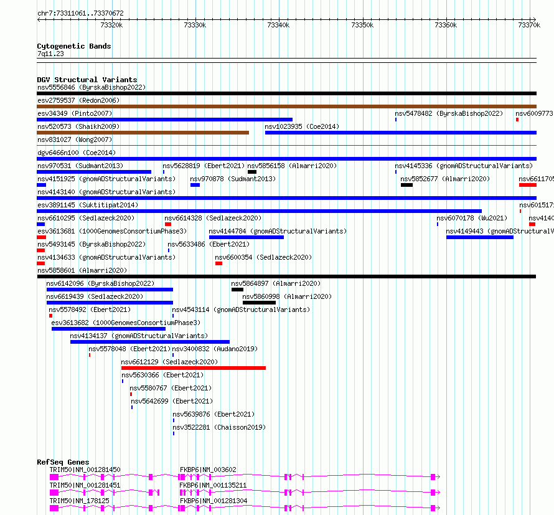The image size is (554, 515).
Task: Open variant nsv5556846 (ByrskaBishop2022)
Action: tap(92, 87)
